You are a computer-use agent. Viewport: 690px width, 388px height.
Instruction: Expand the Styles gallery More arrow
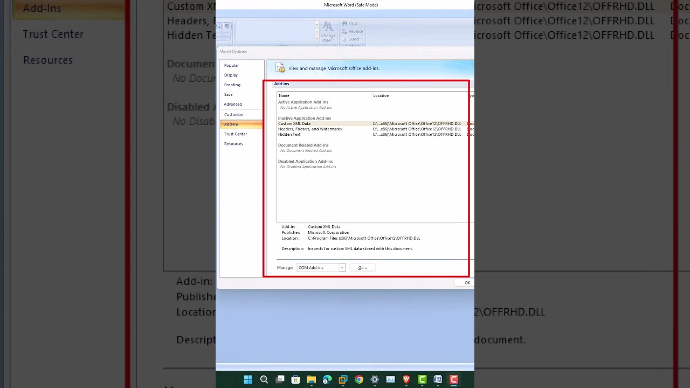pyautogui.click(x=317, y=39)
